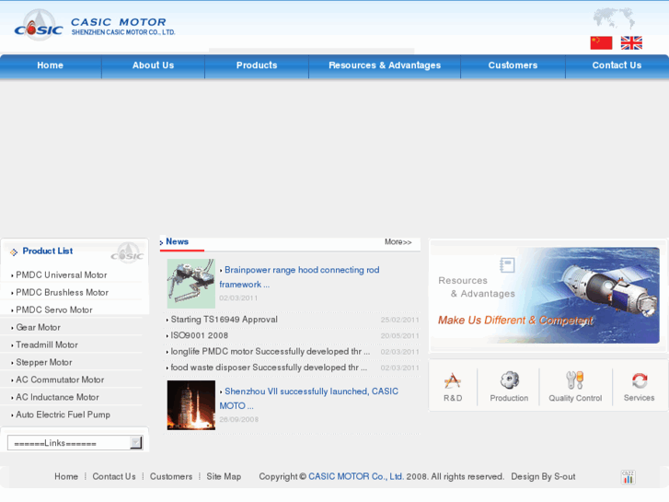Click the Resources & Advantages spacecraft banner

[548, 296]
